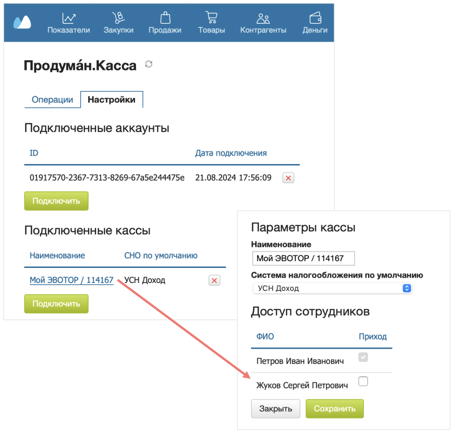Screen dimensions: 455x435
Task: Click УСН Доход cell in registers table
Action: [145, 280]
